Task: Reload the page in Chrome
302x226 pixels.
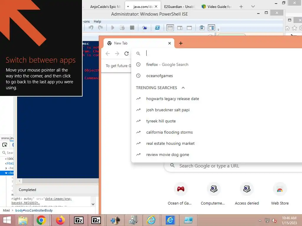Action: click(x=126, y=54)
